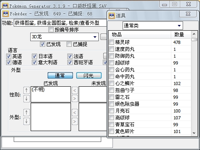Click the 未发现 gender list box
The width and height of the screenshot is (200, 150).
93,94
